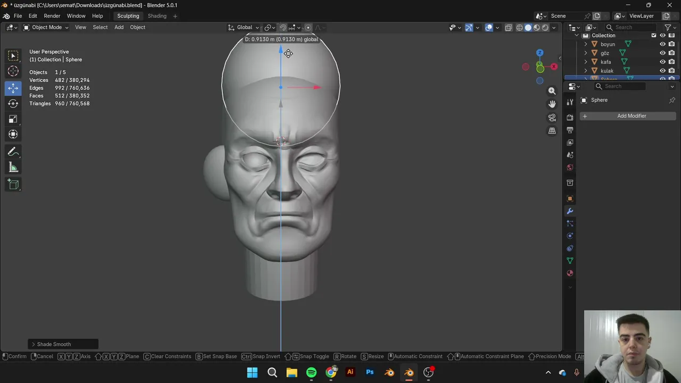The height and width of the screenshot is (383, 681).
Task: Add a new workspace with plus button
Action: (x=175, y=16)
